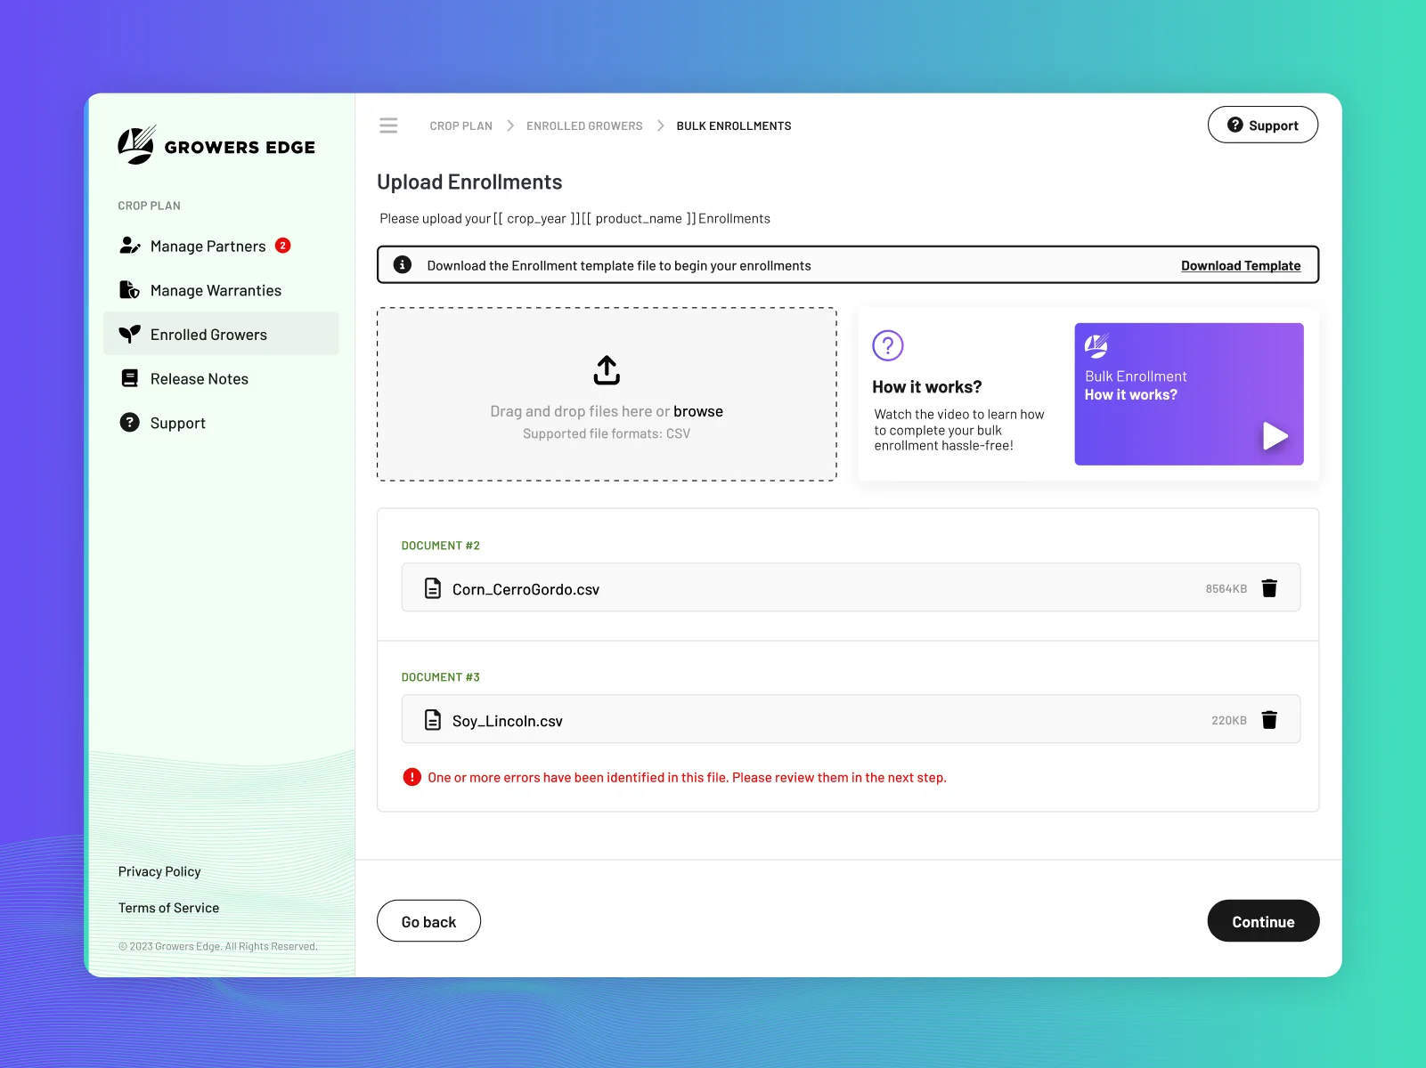Click the Growers Edge logo
This screenshot has width=1426, height=1068.
click(x=216, y=146)
